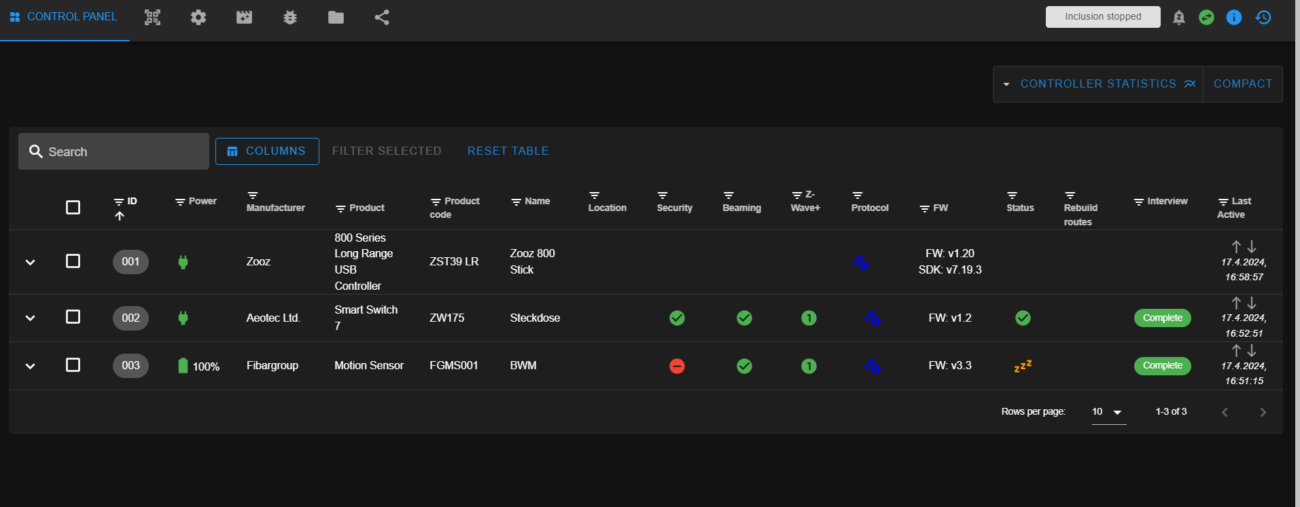This screenshot has height=507, width=1300.
Task: Toggle the select-all checkbox in table header
Action: [73, 208]
